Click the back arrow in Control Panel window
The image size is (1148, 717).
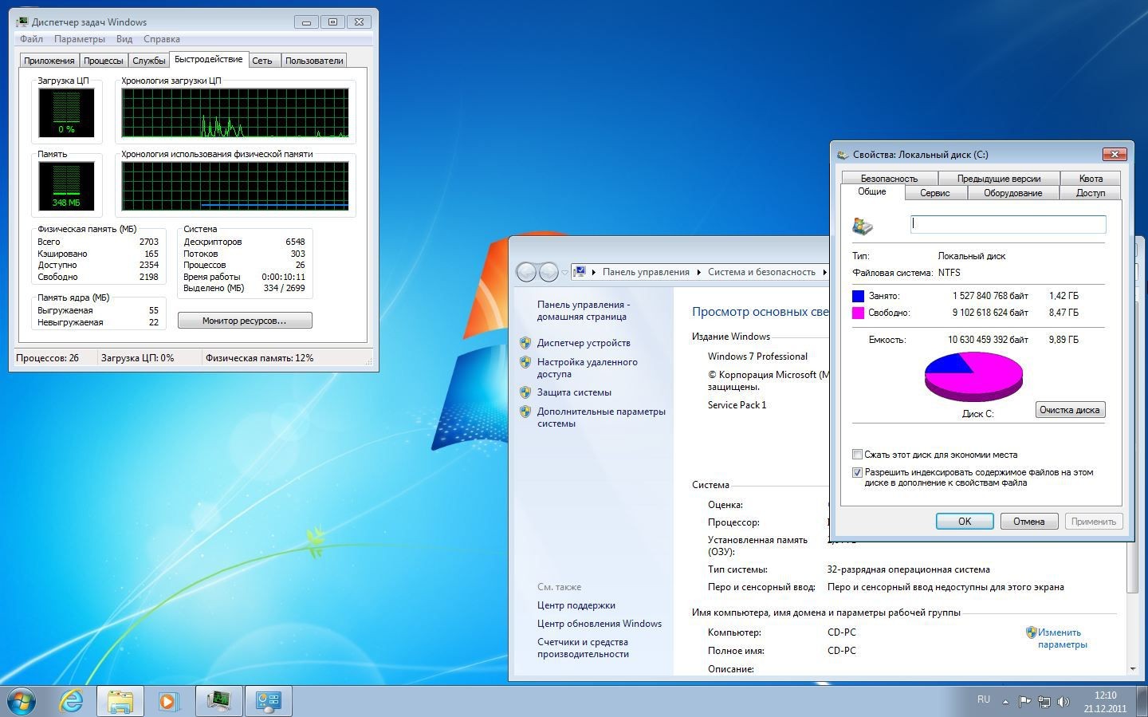tap(526, 272)
